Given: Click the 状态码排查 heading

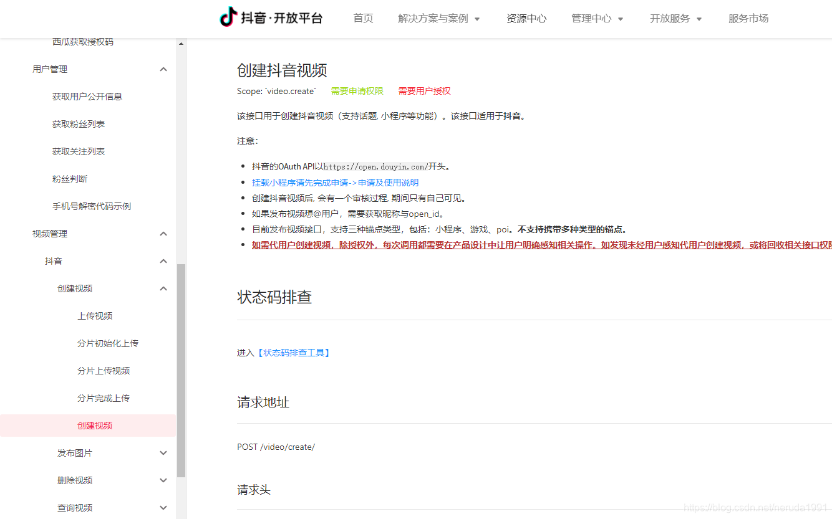Looking at the screenshot, I should [x=274, y=297].
